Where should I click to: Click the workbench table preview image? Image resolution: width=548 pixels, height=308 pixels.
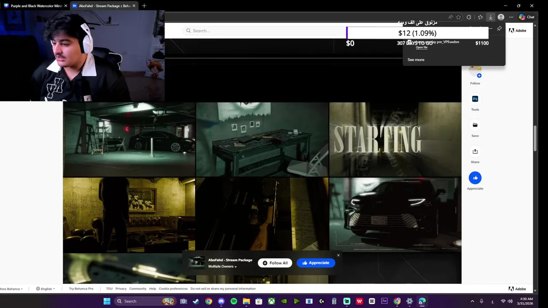262,139
